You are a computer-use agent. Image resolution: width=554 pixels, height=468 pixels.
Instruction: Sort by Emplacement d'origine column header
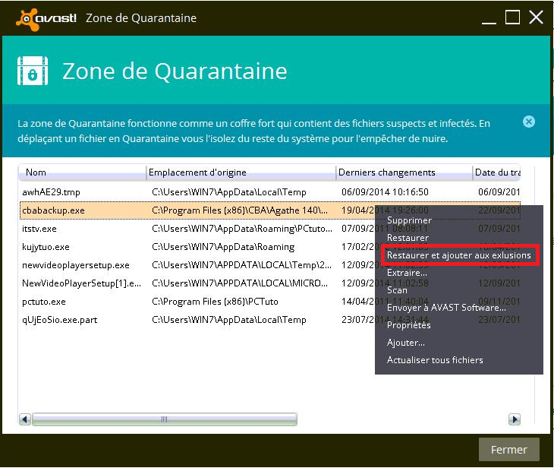[241, 172]
